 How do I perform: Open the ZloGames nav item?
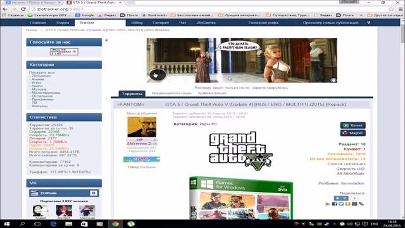click(x=206, y=23)
